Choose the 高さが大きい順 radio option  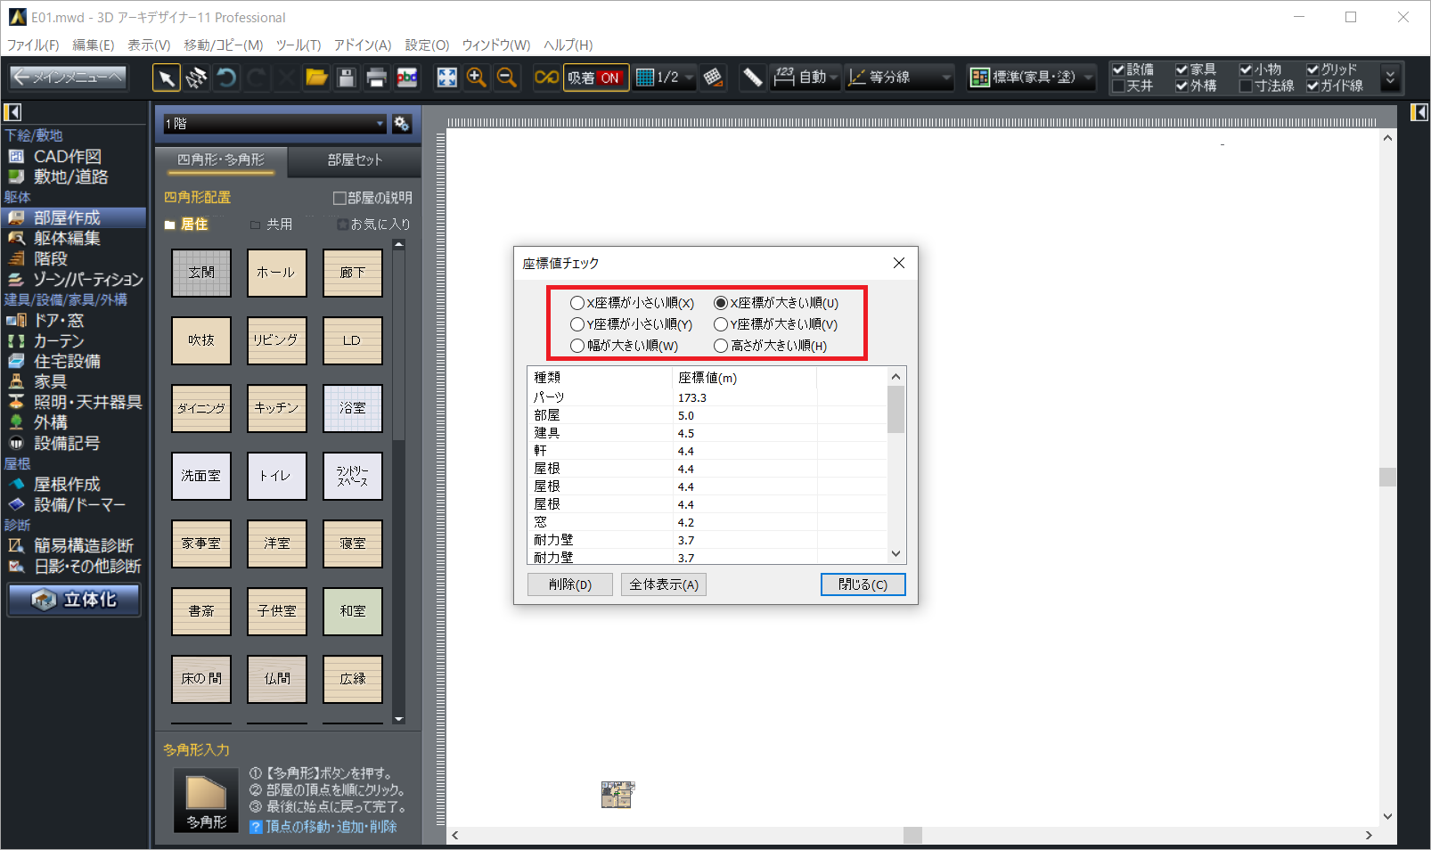coord(721,346)
